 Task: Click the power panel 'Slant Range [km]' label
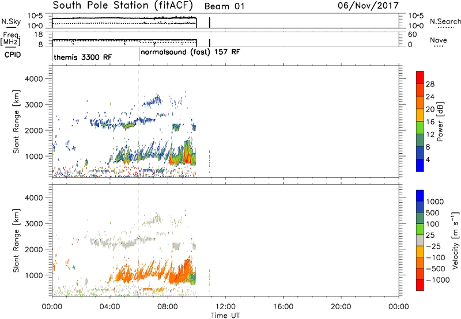[16, 121]
